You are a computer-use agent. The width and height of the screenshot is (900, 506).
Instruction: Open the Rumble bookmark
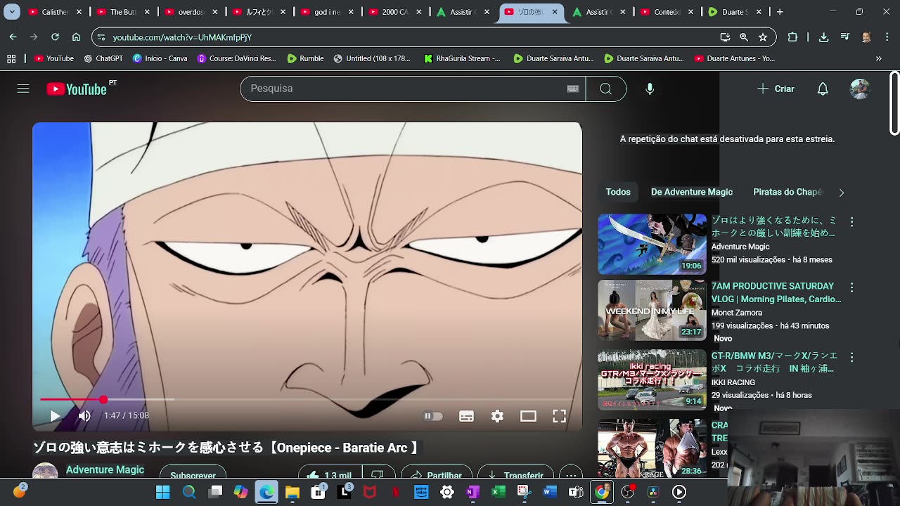click(x=305, y=58)
